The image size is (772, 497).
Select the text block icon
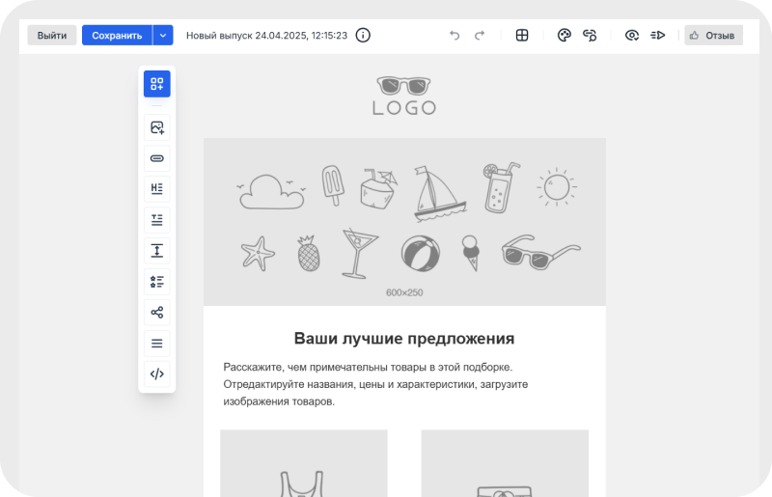point(157,220)
